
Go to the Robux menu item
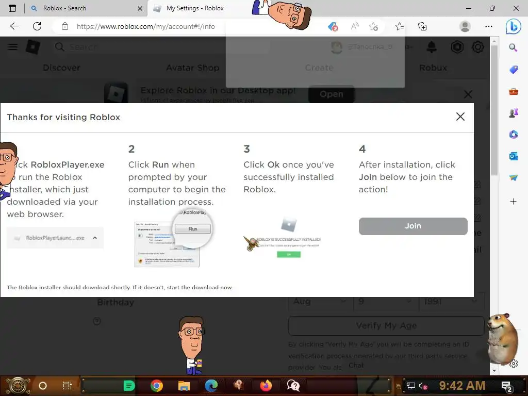[x=433, y=68]
